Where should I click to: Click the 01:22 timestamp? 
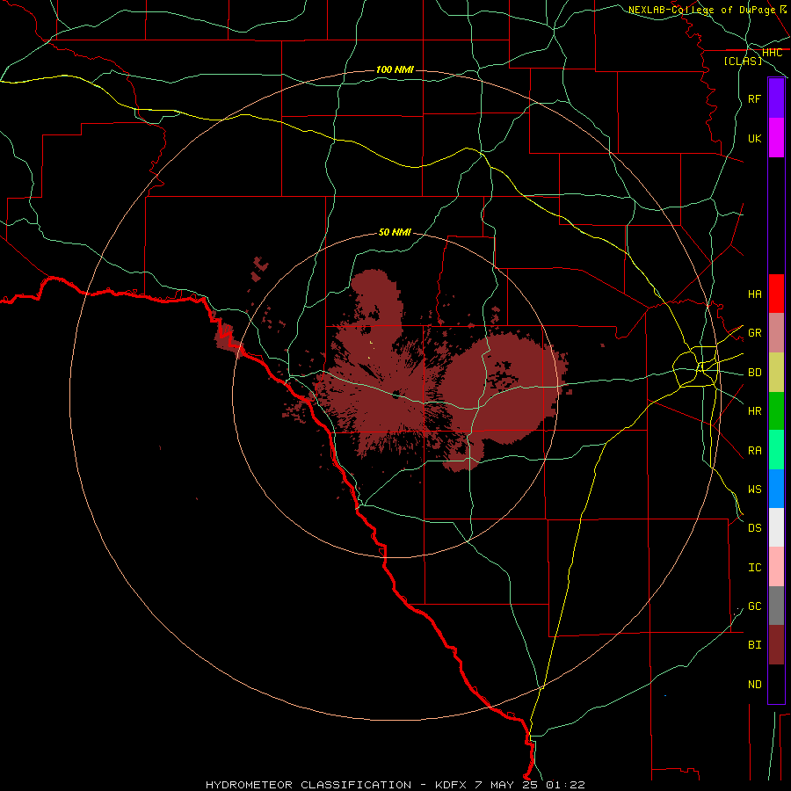point(567,785)
